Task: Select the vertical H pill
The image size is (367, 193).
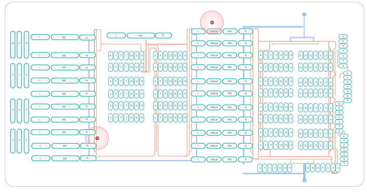Action: click(27, 45)
